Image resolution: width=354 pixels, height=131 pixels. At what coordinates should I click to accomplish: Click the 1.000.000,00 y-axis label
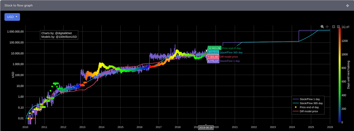click(16, 31)
